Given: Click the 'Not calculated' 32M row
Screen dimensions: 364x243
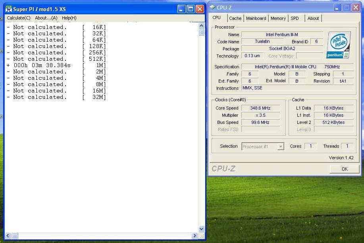Looking at the screenshot, I should (56, 97).
